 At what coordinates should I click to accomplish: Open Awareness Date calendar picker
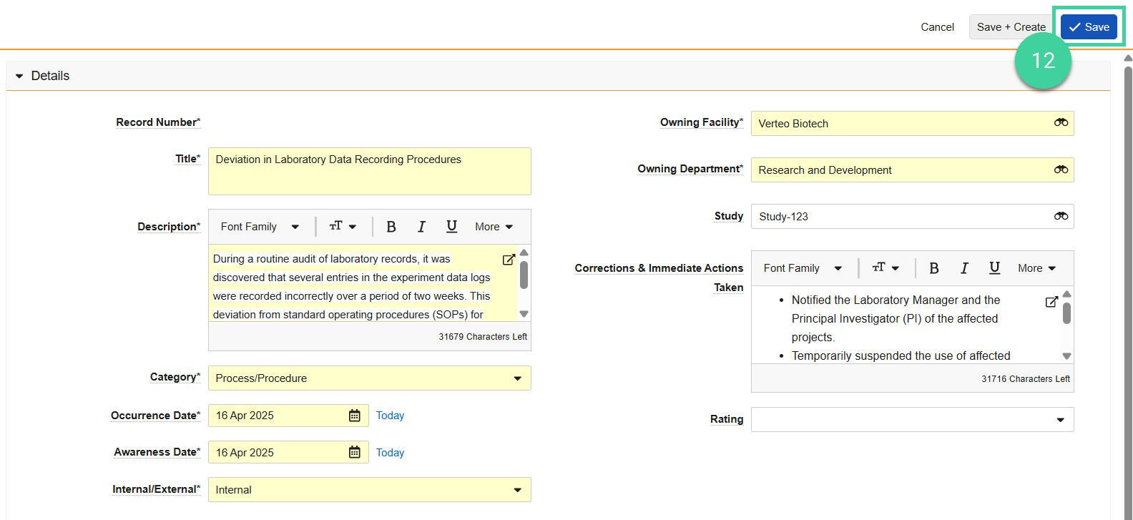coord(354,452)
